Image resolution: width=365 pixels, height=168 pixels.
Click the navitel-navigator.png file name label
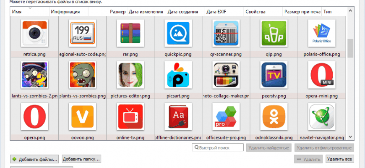click(x=322, y=137)
